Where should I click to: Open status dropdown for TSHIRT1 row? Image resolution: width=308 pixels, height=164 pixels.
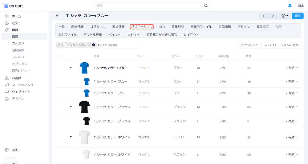(292, 137)
